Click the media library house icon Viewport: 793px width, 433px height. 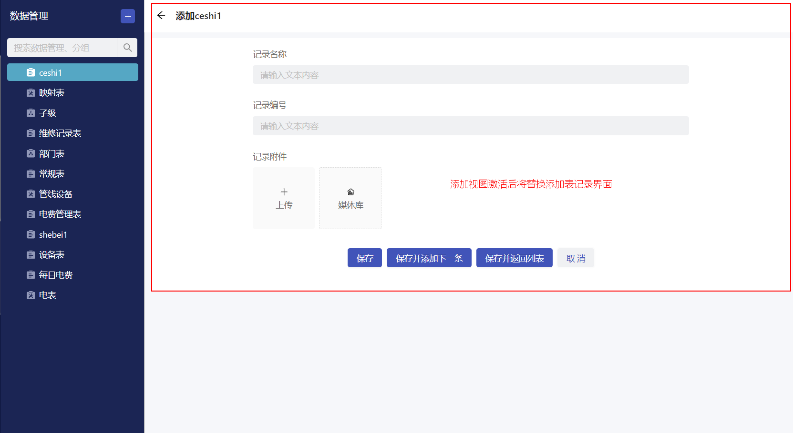350,192
